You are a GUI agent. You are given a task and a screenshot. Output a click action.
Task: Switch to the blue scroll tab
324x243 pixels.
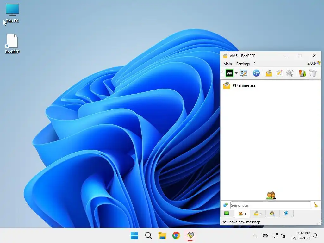(x=286, y=214)
